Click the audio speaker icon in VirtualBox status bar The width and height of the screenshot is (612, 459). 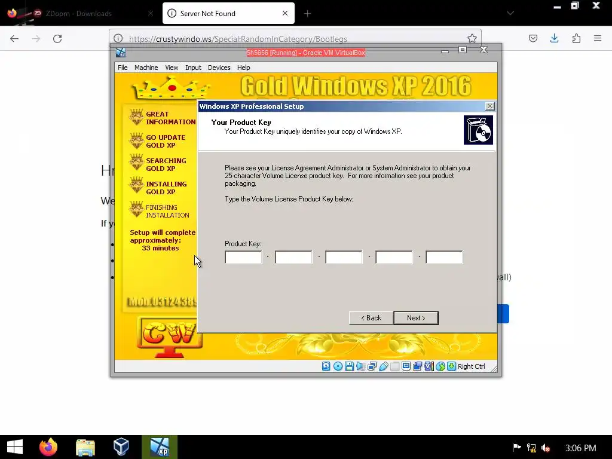tap(360, 366)
